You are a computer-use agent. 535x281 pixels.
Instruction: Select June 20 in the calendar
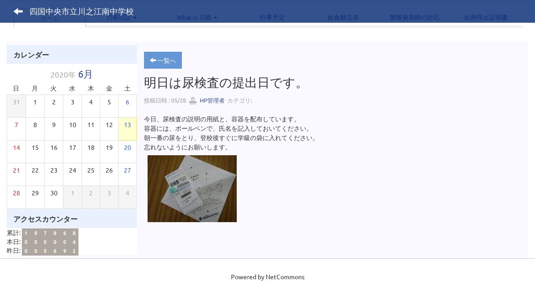click(128, 152)
